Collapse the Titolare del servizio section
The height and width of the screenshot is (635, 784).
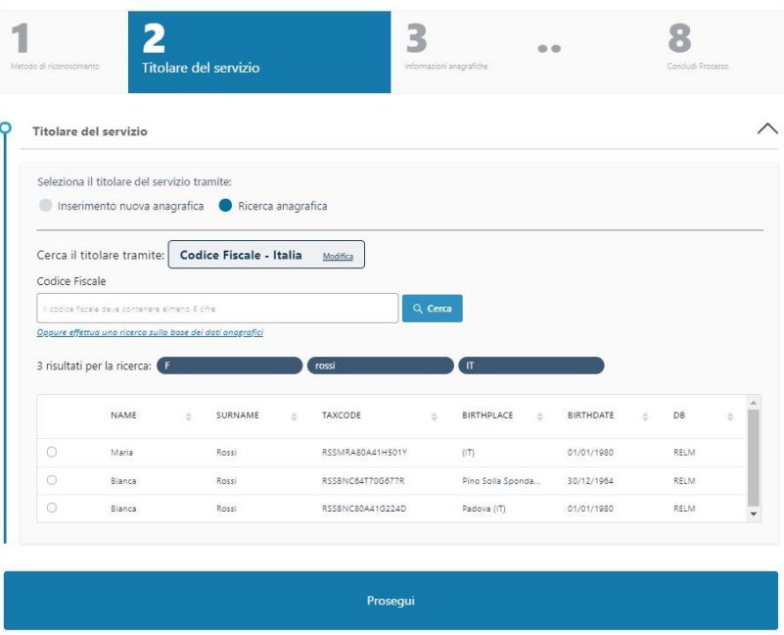point(767,130)
